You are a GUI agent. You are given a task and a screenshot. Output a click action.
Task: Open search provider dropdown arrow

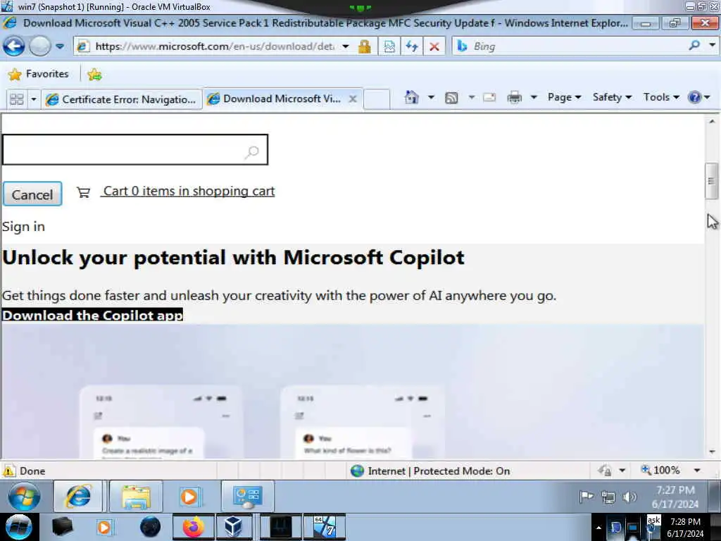coord(712,45)
